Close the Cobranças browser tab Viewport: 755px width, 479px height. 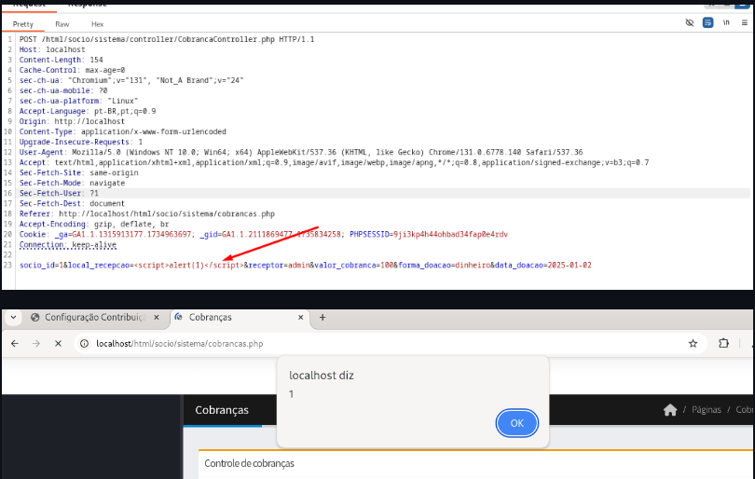pos(300,317)
